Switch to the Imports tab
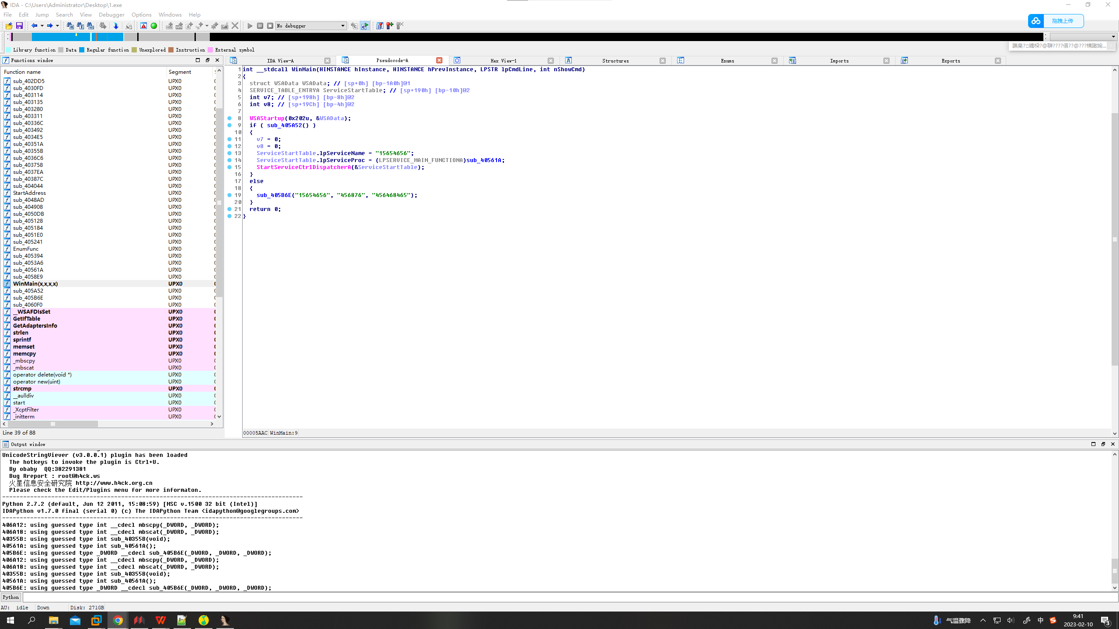 [x=839, y=61]
